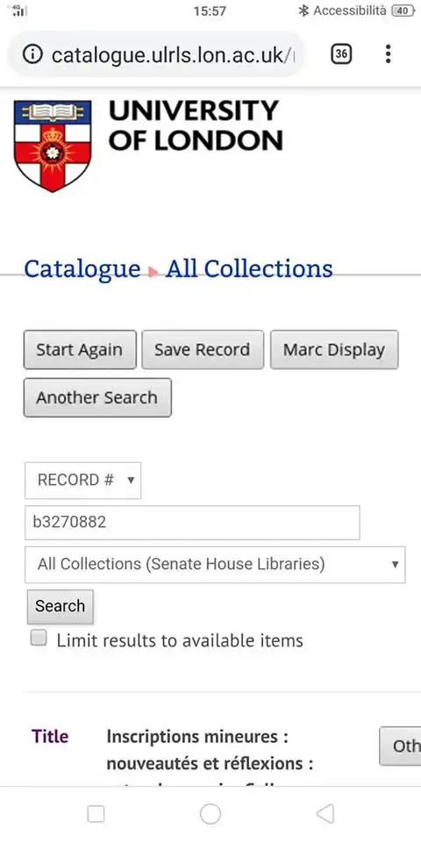This screenshot has height=842, width=421.
Task: Tap the battery indicator in status bar
Action: [x=403, y=11]
